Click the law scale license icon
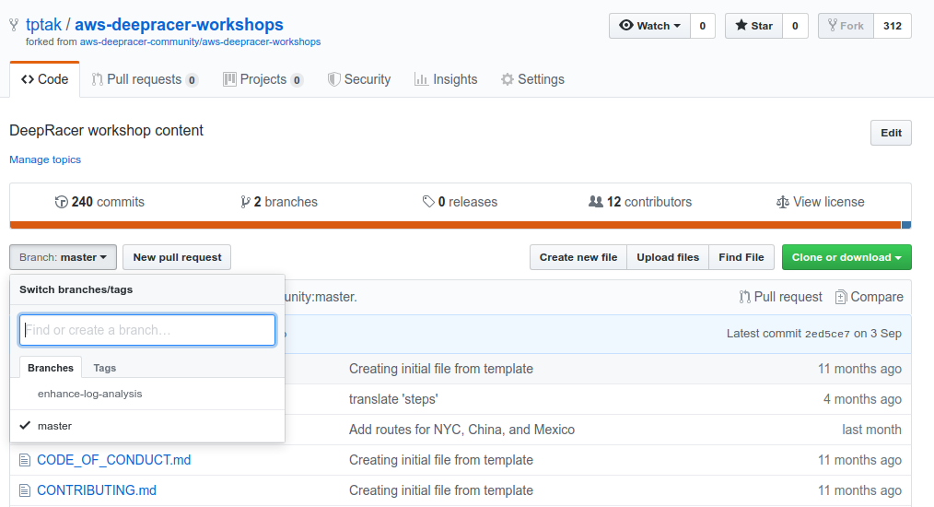This screenshot has height=507, width=934. (783, 202)
